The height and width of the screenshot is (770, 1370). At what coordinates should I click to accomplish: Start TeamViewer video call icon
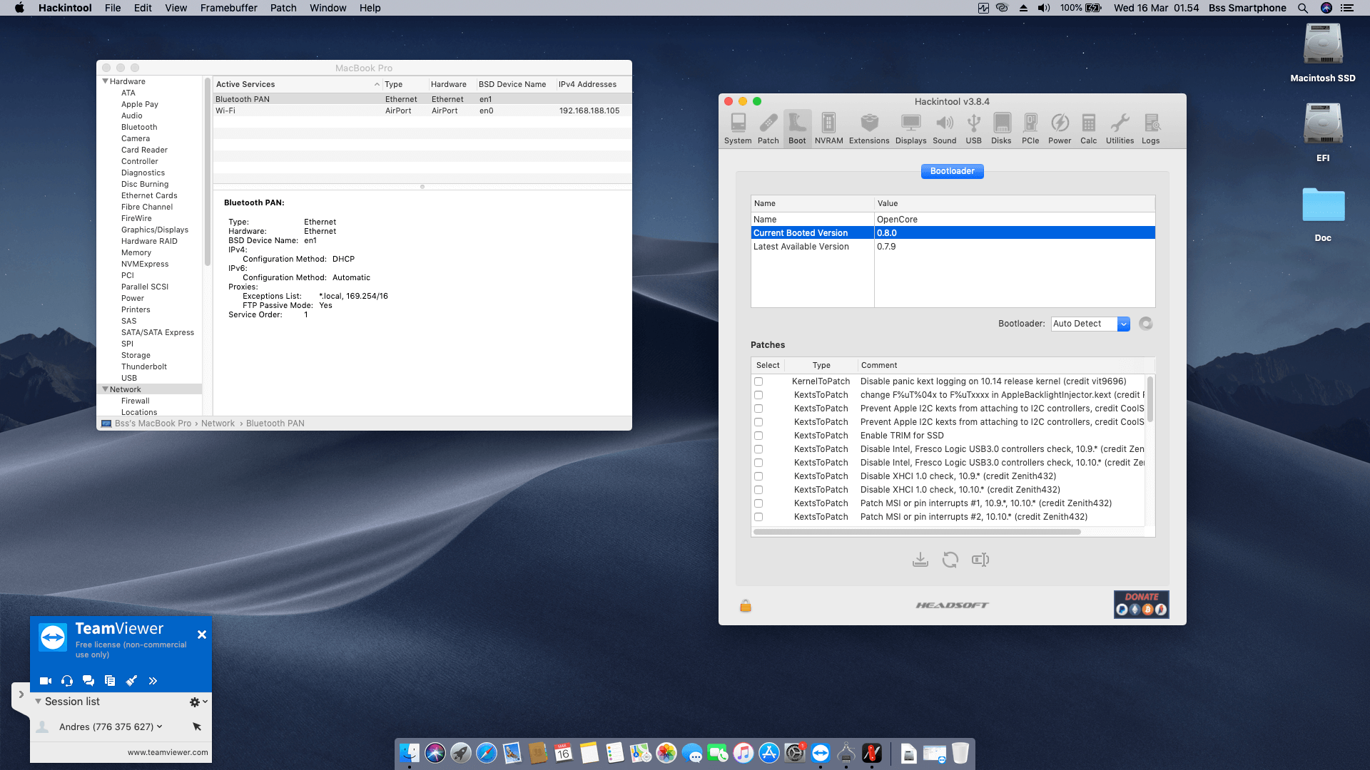coord(46,681)
